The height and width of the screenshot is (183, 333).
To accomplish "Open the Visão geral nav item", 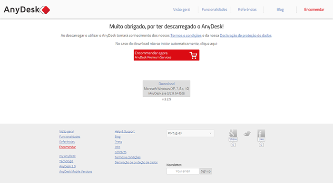I will click(182, 9).
